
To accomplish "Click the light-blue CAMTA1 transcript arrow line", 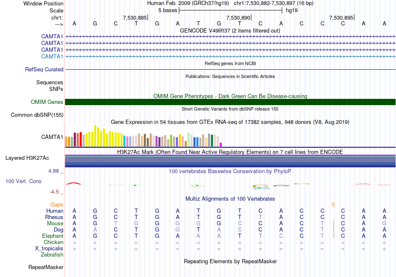I will click(x=230, y=56).
